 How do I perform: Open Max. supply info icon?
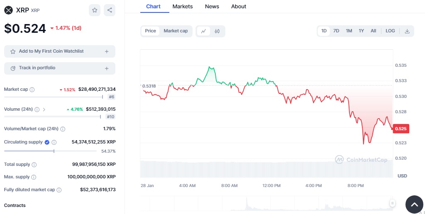(34, 177)
